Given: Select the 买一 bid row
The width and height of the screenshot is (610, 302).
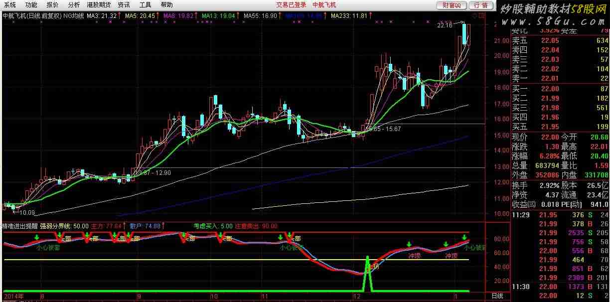Looking at the screenshot, I should pos(560,89).
